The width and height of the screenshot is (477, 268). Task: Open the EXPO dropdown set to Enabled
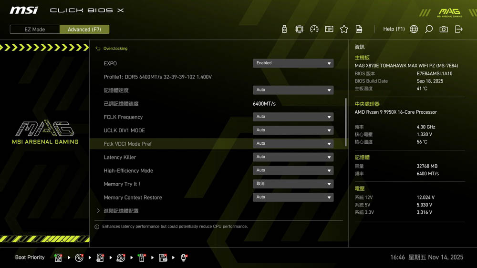[x=293, y=63]
